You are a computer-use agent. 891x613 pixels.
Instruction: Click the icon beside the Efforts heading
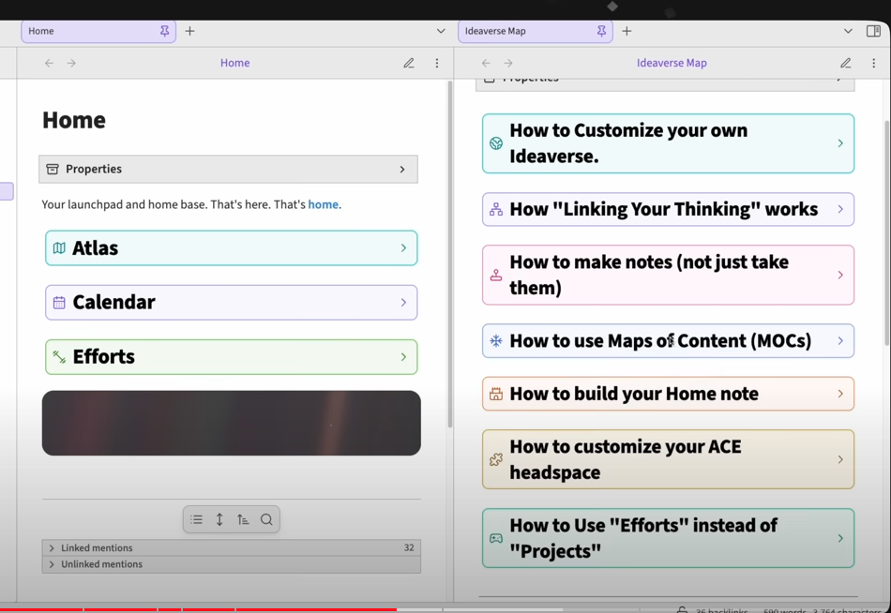(x=59, y=357)
